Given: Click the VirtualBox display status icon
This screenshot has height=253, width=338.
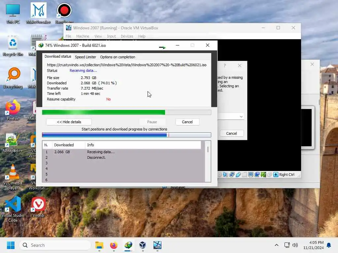Looking at the screenshot, I should click(251, 175).
